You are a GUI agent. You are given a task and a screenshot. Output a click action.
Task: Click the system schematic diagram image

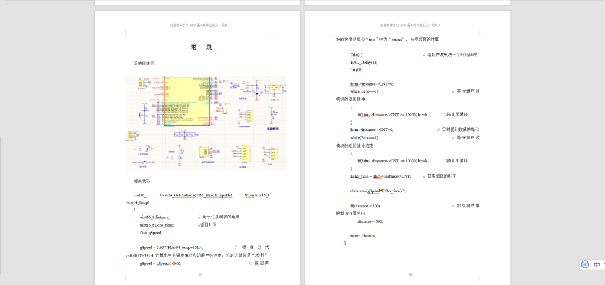click(206, 123)
